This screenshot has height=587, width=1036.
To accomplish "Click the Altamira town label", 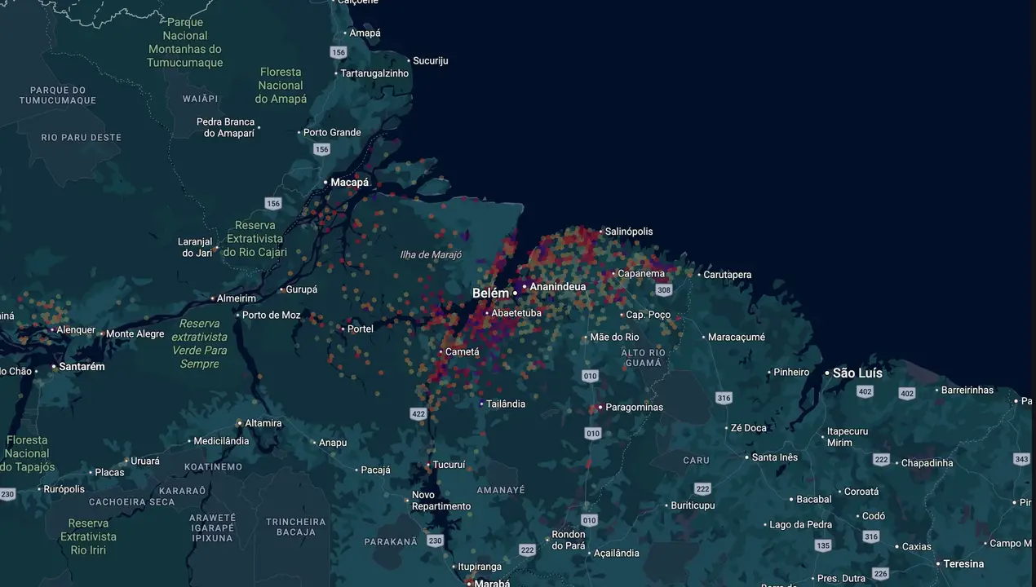I will click(x=263, y=423).
